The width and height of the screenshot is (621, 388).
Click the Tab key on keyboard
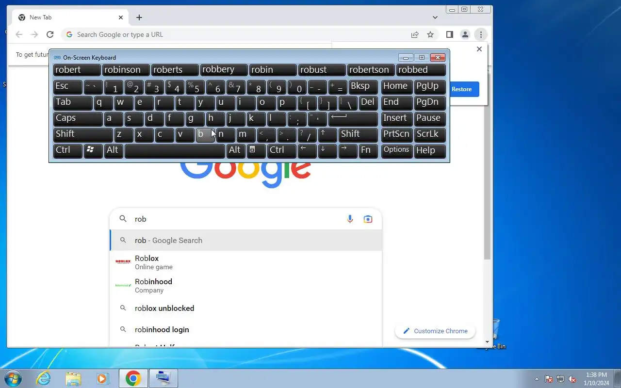pyautogui.click(x=72, y=102)
